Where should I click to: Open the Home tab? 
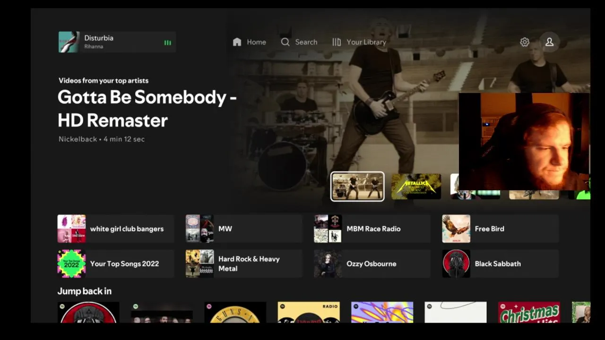click(x=249, y=42)
